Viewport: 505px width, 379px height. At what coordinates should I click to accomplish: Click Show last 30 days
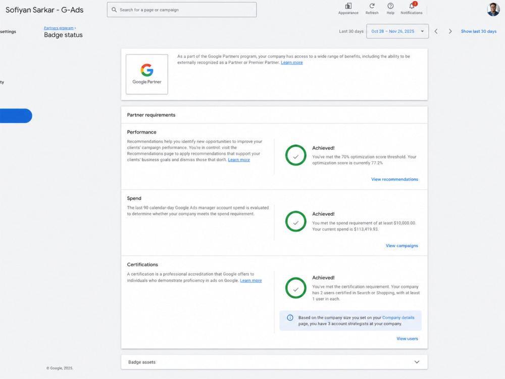(x=479, y=31)
